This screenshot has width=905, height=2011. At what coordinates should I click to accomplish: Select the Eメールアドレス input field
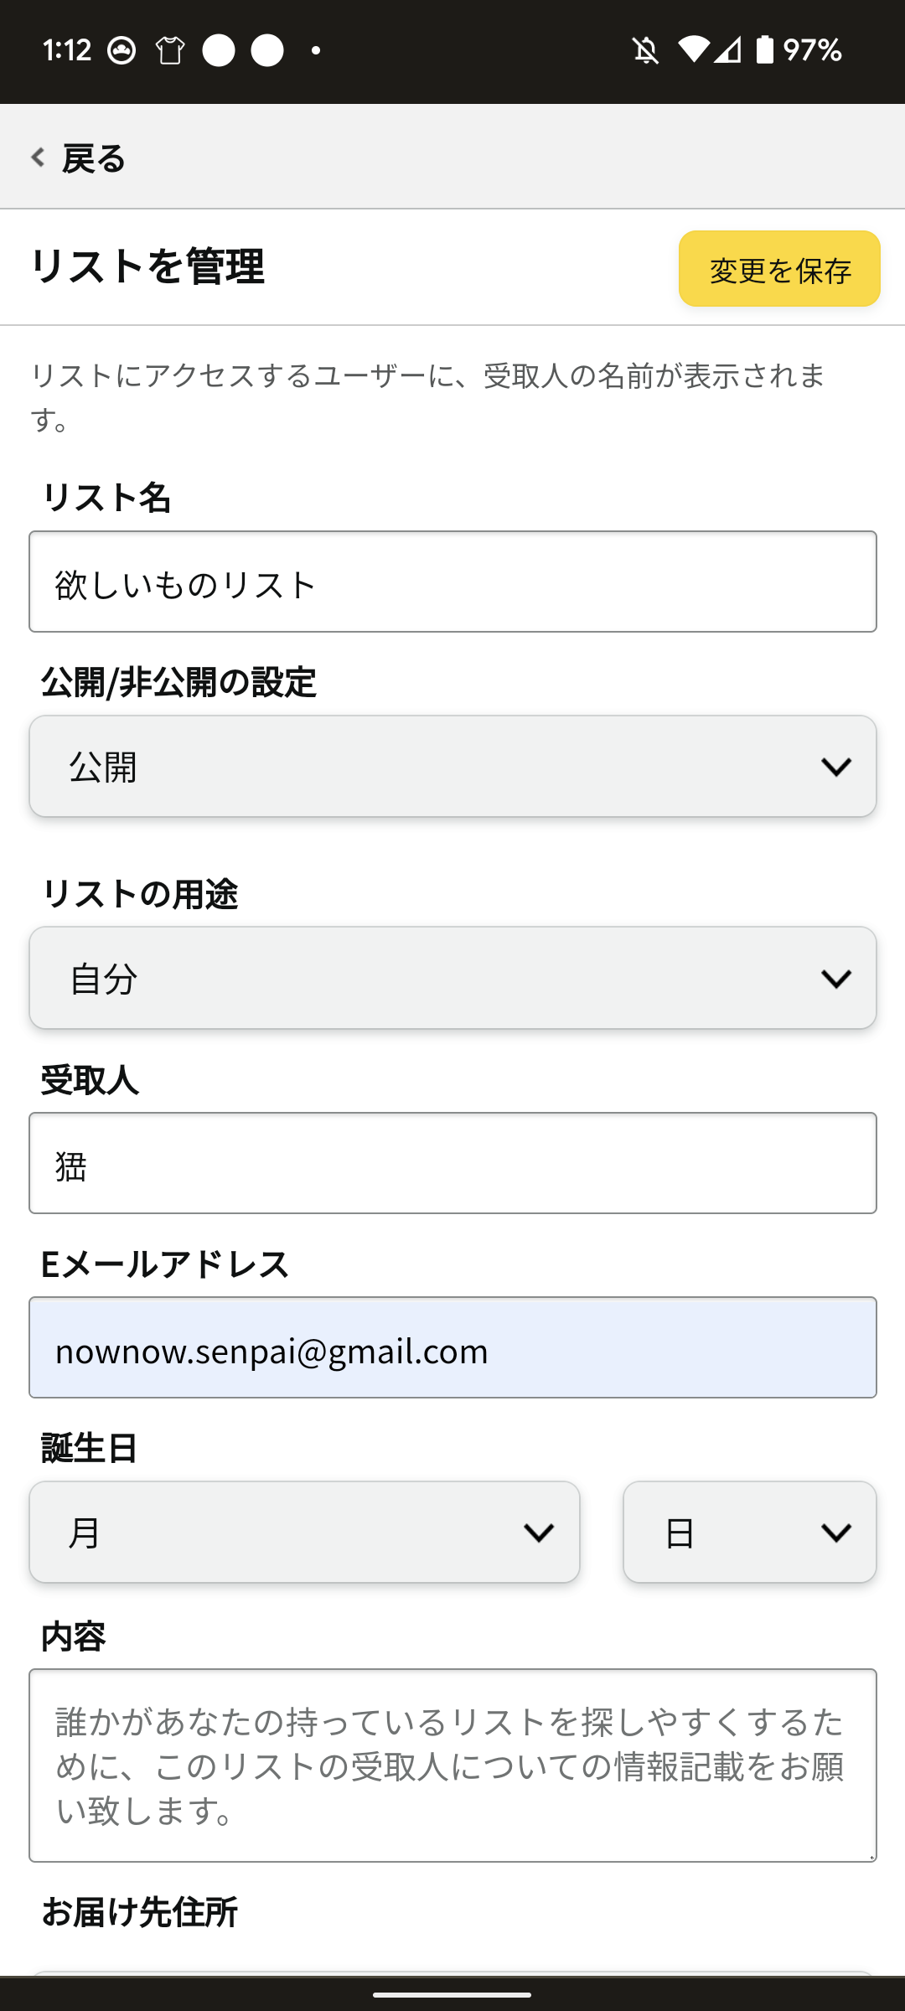452,1347
